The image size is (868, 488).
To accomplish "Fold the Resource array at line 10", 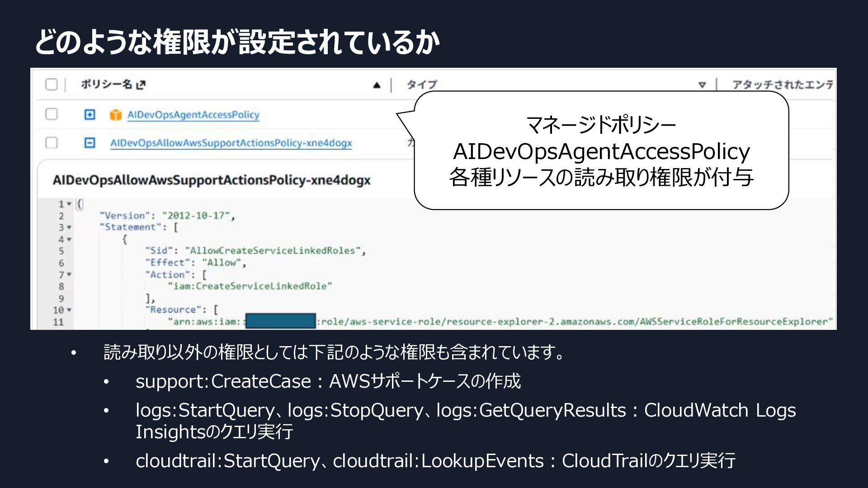I will point(69,310).
